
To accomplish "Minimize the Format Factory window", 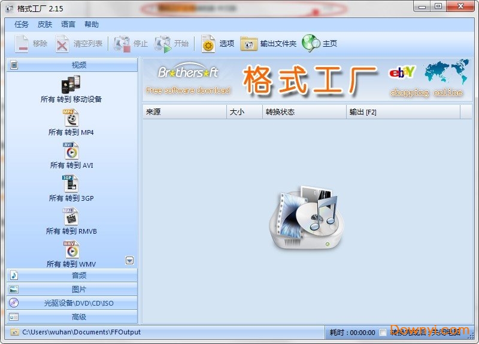I will pos(422,7).
